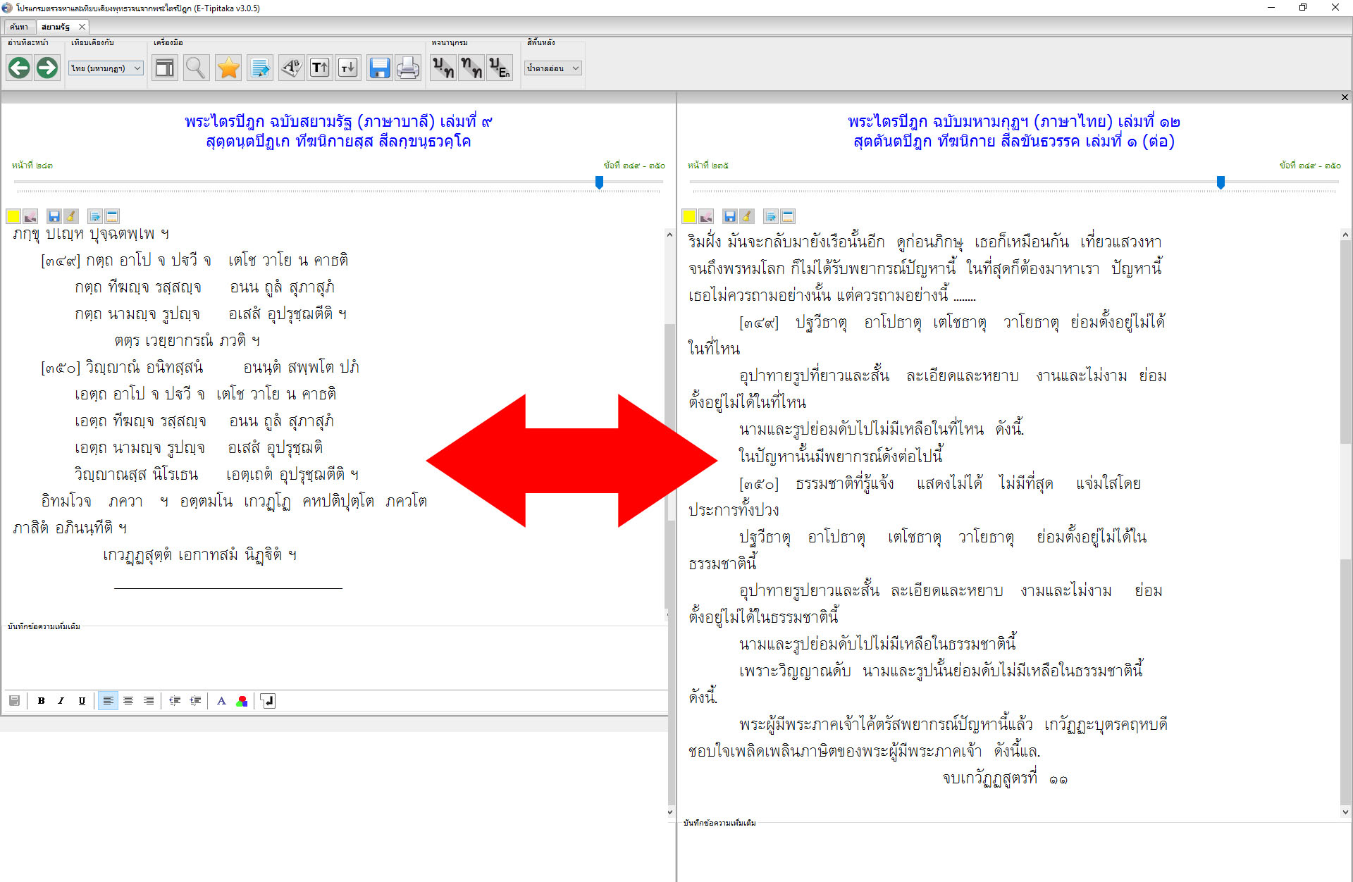Click the printer icon in toolbar
Viewport: 1353px width, 882px height.
408,68
